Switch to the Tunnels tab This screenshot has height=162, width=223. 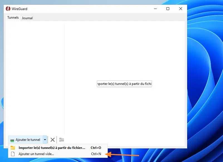pos(13,18)
